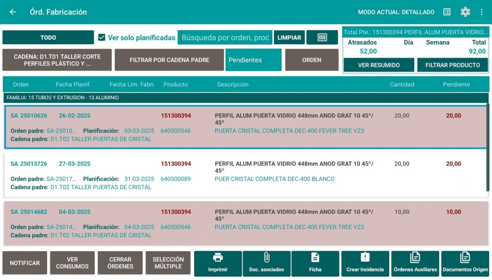492x280 pixels.
Task: Create an incident with Crear Incidencia
Action: pyautogui.click(x=365, y=263)
